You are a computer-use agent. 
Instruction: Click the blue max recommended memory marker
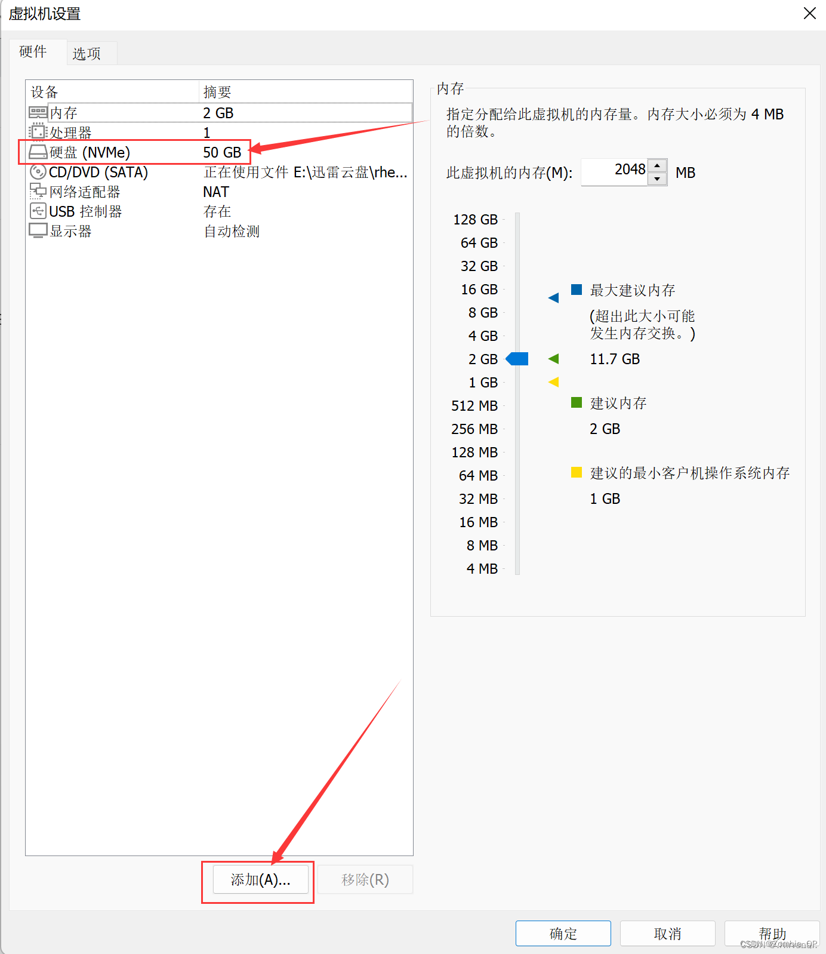pyautogui.click(x=553, y=297)
